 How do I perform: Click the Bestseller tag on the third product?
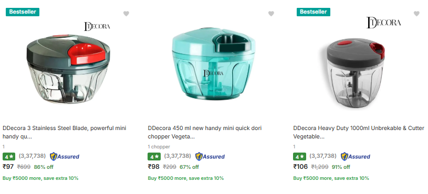pyautogui.click(x=314, y=12)
